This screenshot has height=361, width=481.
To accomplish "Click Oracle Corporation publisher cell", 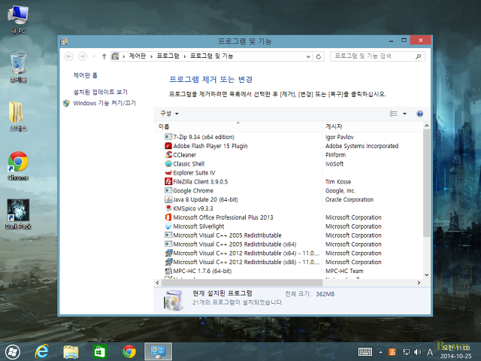I will 349,199.
